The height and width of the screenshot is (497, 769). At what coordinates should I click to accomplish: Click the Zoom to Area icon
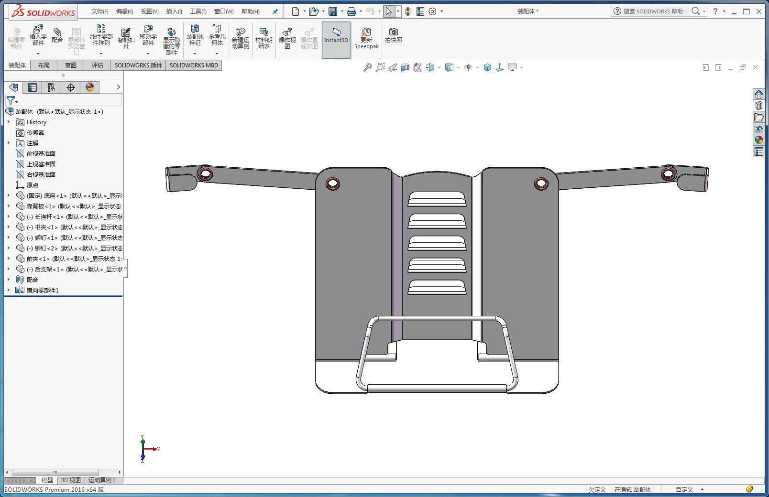pos(380,68)
